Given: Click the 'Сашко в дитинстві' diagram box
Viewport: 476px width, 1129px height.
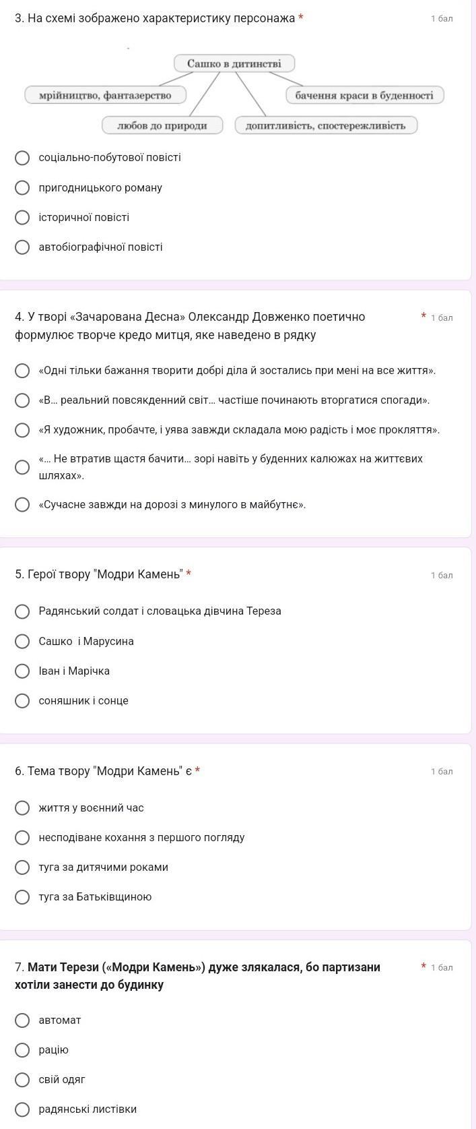Looking at the screenshot, I should 234,63.
